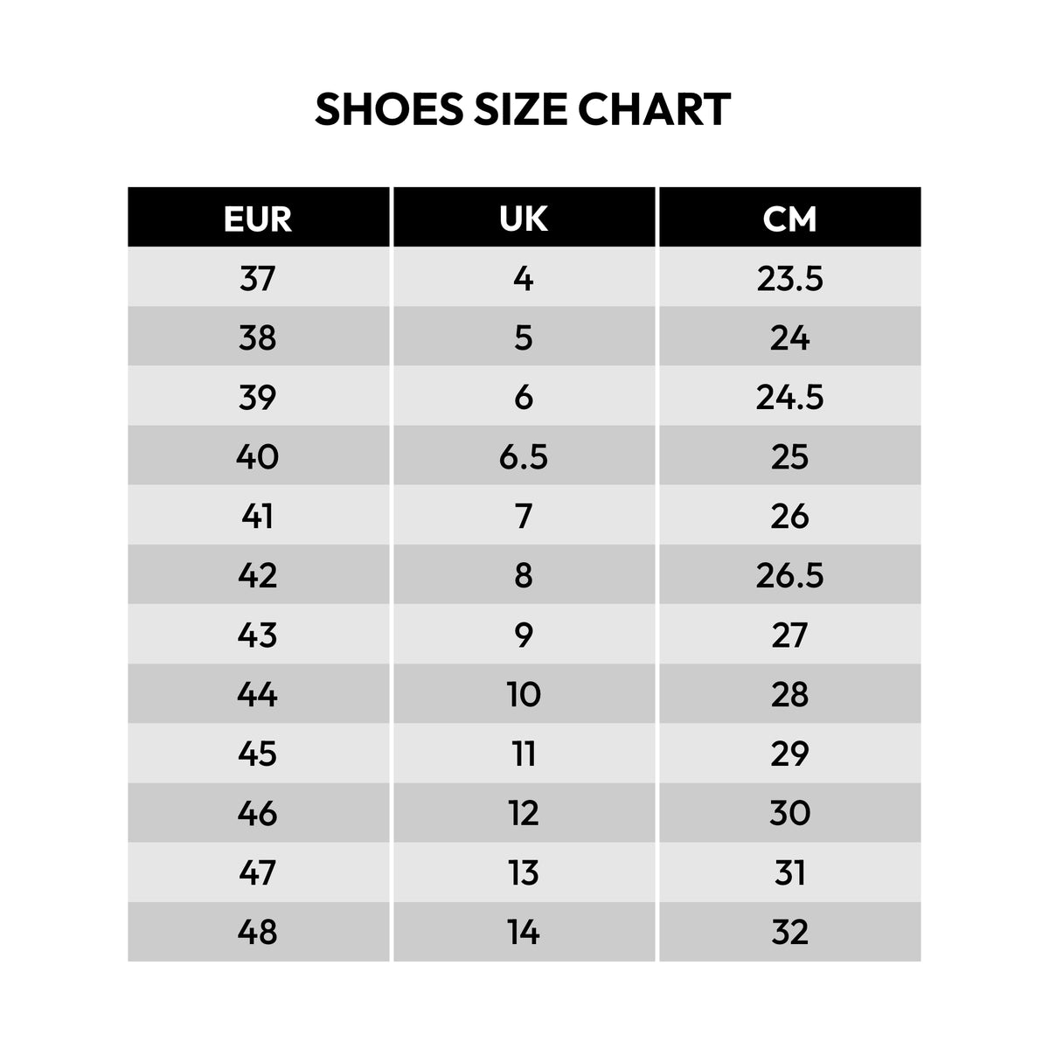Click UK size 6.5 cell

coord(524,456)
